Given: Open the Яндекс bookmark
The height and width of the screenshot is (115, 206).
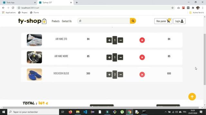Looking at the screenshot, I should coord(23,12).
